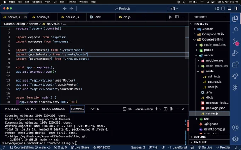This screenshot has height=150, width=241.
Task: Close the server.js editor tab
Action: [26, 17]
